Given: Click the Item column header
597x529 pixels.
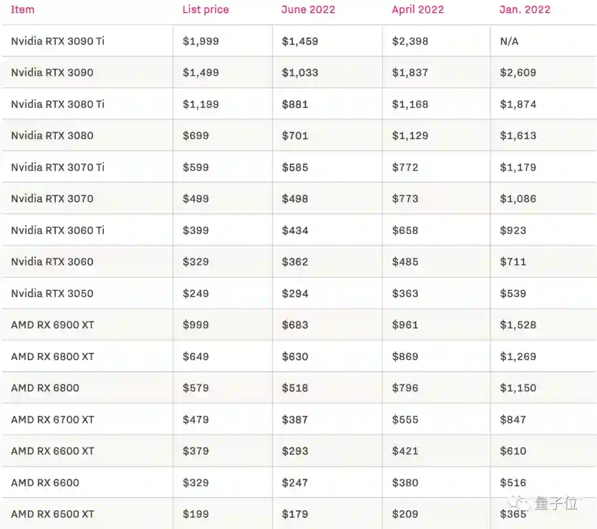Looking at the screenshot, I should point(22,9).
